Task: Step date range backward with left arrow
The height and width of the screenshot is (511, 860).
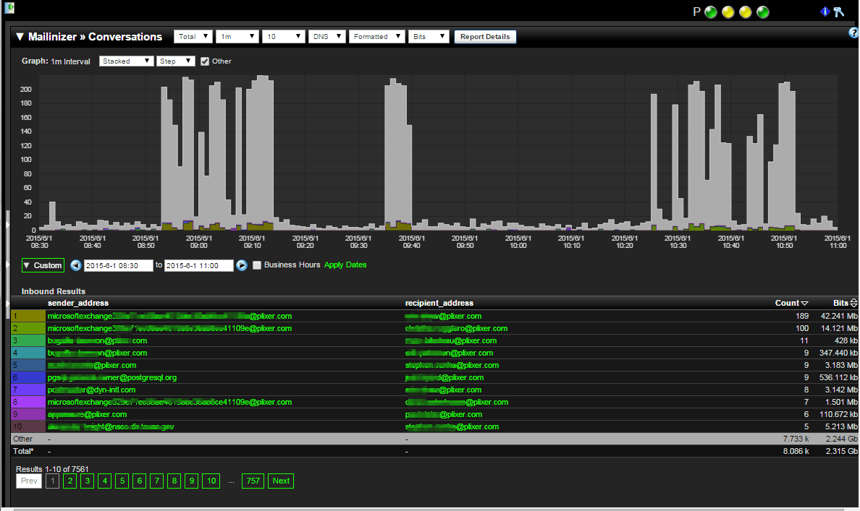Action: click(76, 265)
